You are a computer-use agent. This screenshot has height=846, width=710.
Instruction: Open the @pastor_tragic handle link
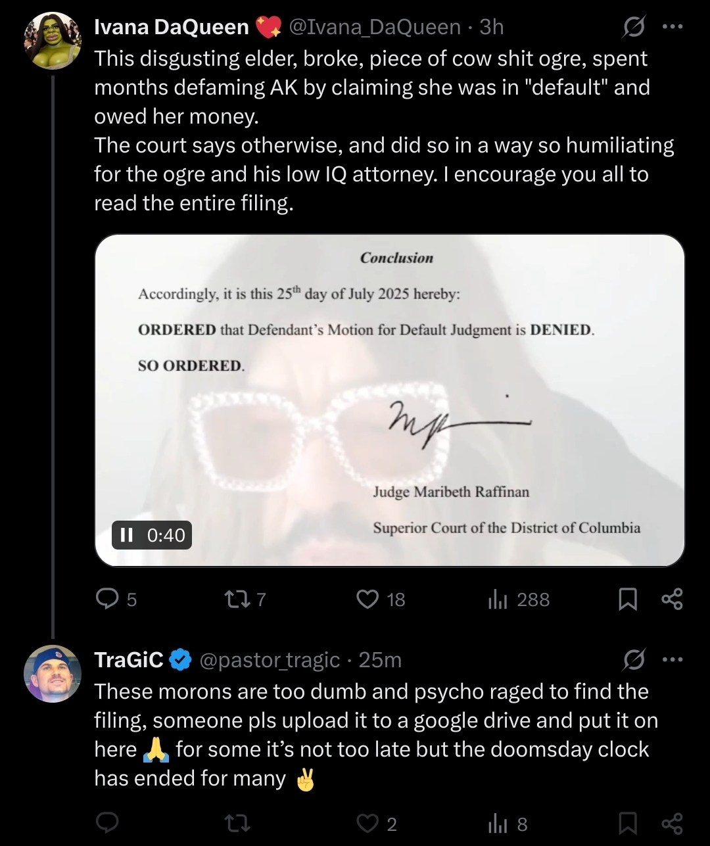(x=269, y=659)
